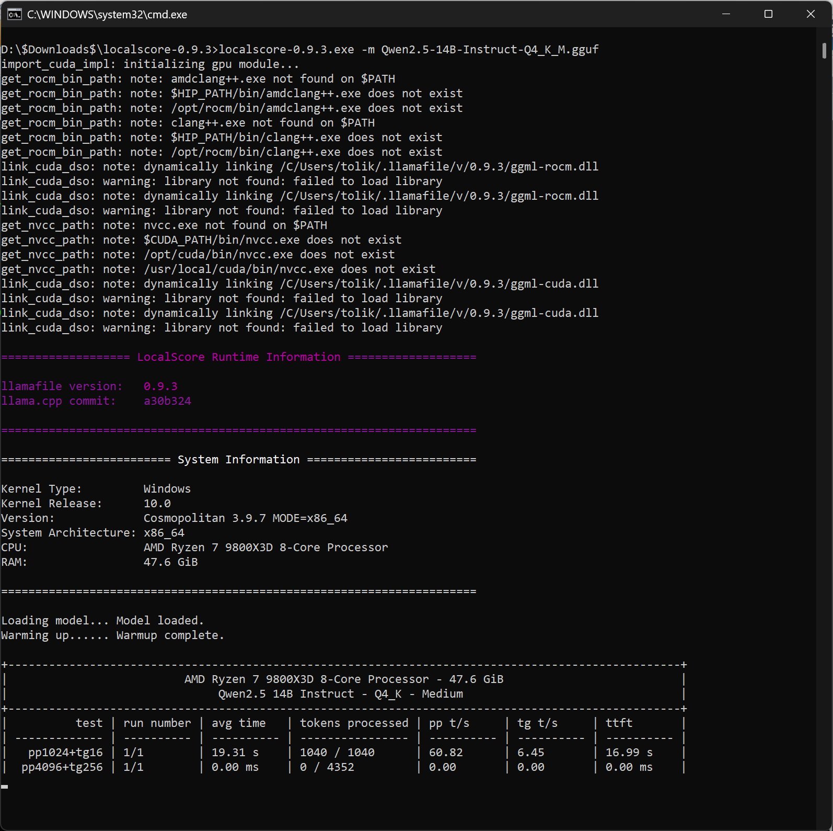Click the localscore-0.9.3.exe command line
Screen dimensions: 833x831
[x=300, y=50]
